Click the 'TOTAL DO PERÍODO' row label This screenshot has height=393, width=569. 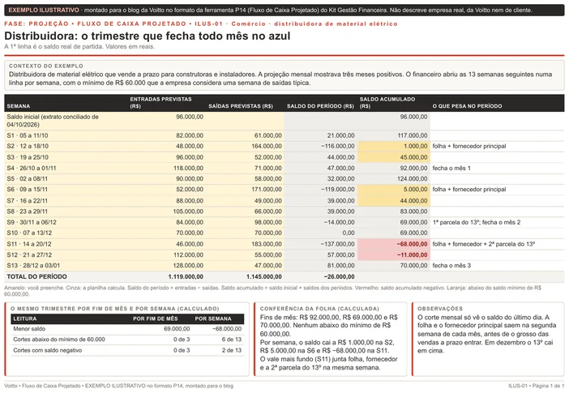coord(36,276)
